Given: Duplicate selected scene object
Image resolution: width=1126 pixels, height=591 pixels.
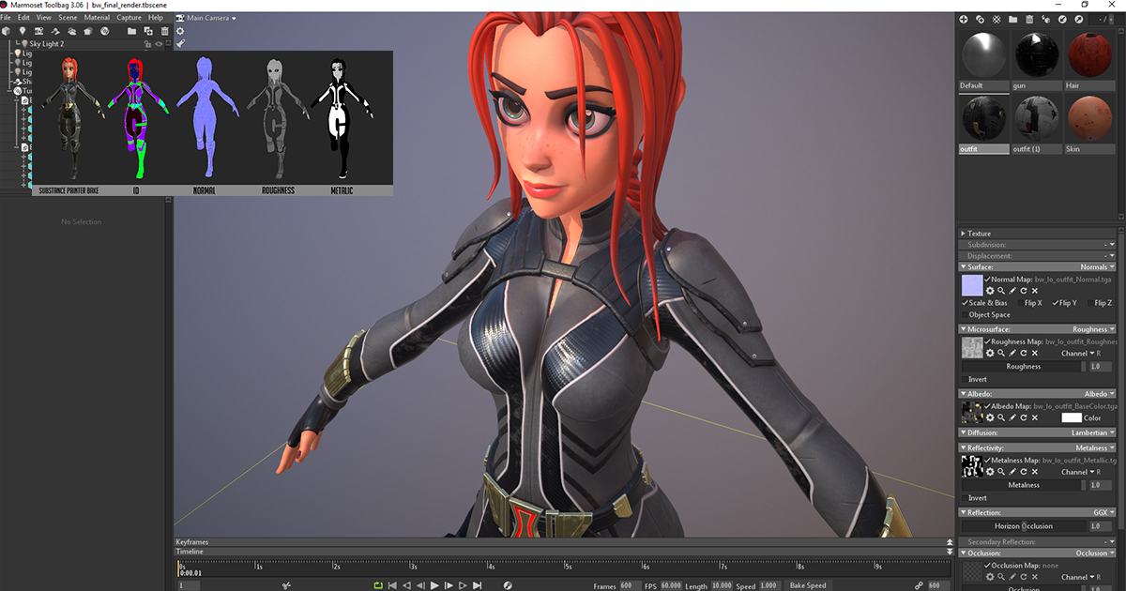Looking at the screenshot, I should coord(148,31).
